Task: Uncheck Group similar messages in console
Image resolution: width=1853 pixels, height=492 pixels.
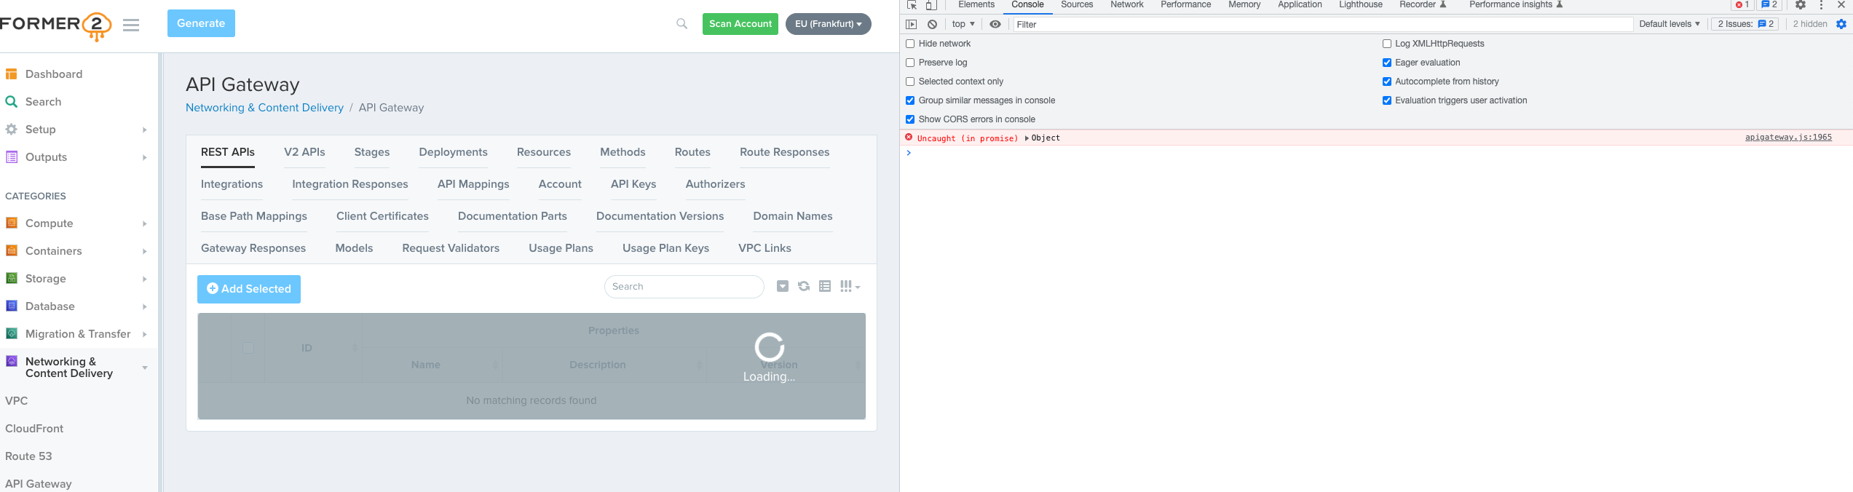Action: pos(910,100)
